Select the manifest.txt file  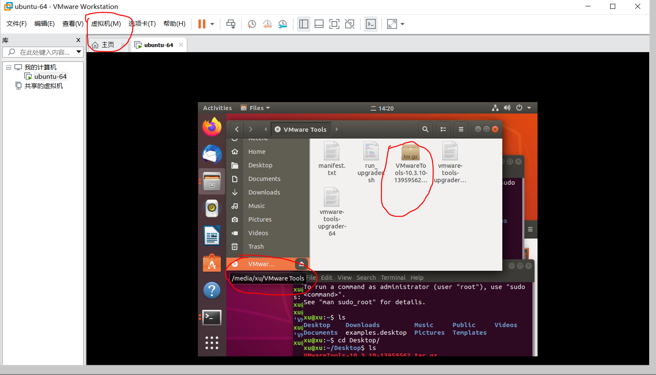click(332, 158)
